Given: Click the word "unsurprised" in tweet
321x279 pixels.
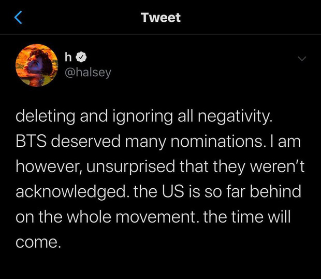Looking at the screenshot, I should pos(130,166).
